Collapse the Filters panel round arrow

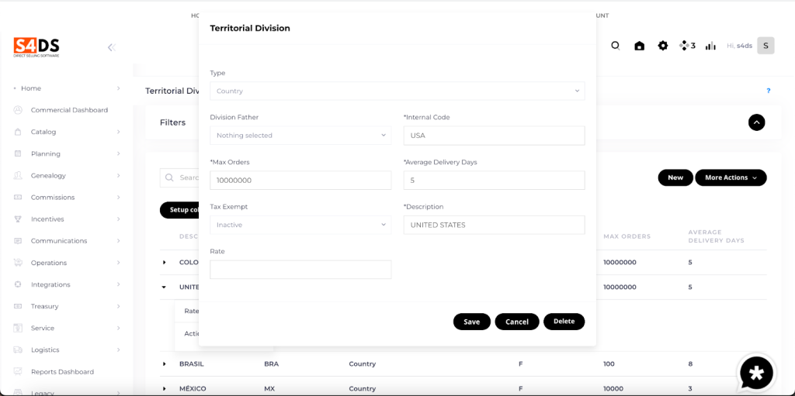[756, 122]
